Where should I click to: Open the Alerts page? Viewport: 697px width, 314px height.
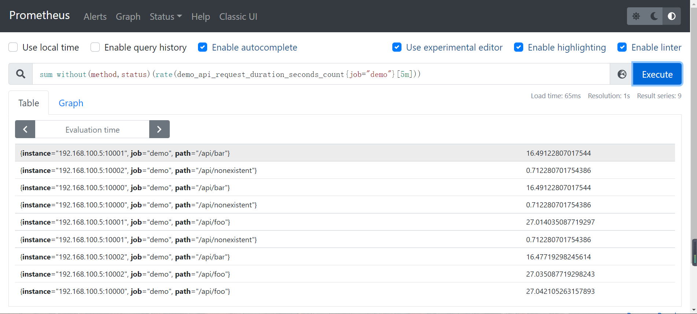point(95,16)
